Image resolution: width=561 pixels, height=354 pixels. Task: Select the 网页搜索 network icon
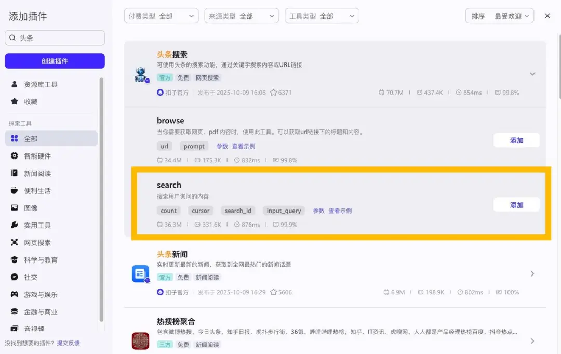15,242
